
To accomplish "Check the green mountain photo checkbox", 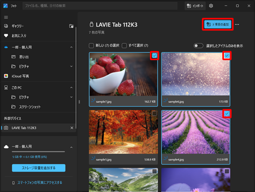I will [x=155, y=171].
